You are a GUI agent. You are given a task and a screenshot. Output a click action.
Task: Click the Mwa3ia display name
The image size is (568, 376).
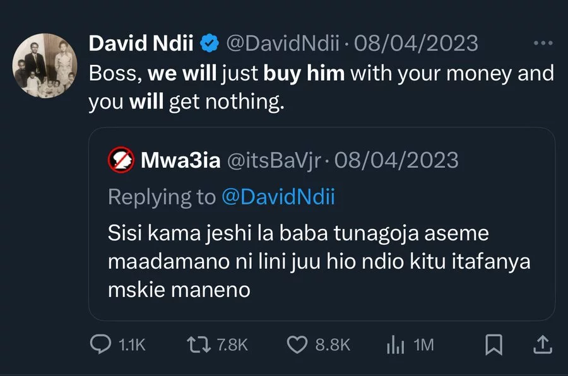click(180, 161)
